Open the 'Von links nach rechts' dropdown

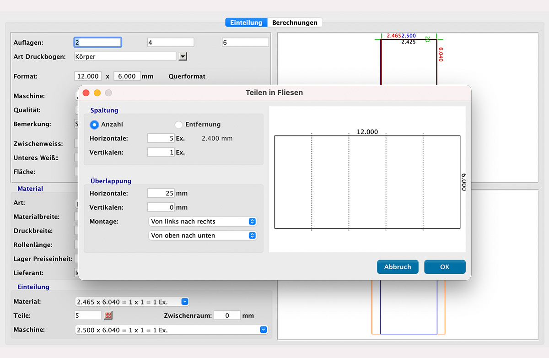tap(203, 222)
